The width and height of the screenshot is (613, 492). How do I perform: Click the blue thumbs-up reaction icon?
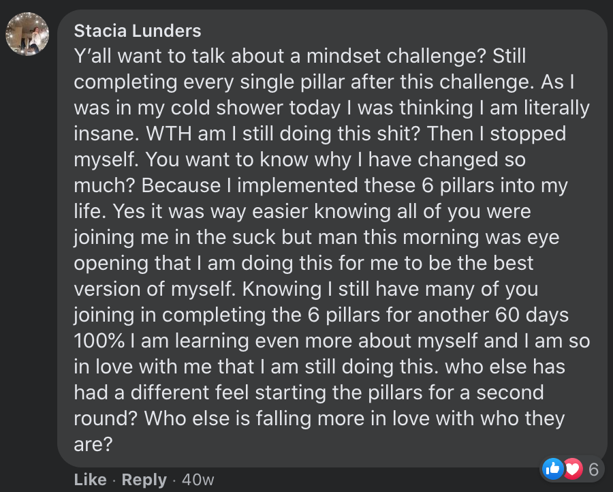click(x=553, y=469)
